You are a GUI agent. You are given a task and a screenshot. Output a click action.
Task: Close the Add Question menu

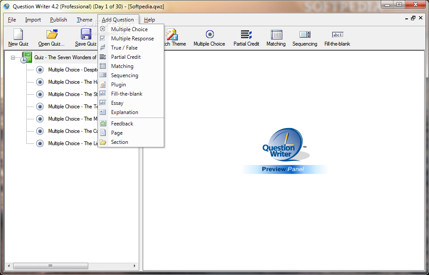point(118,20)
